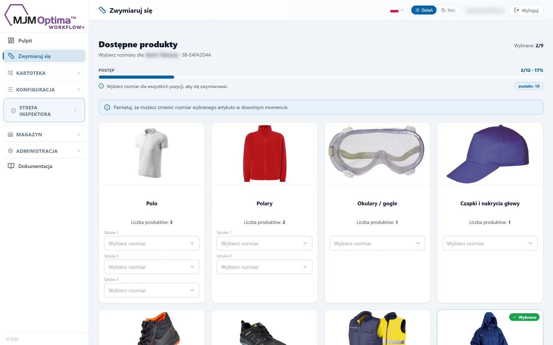Image resolution: width=553 pixels, height=345 pixels.
Task: Click the Konfiguracja sliders icon
Action: [10, 89]
